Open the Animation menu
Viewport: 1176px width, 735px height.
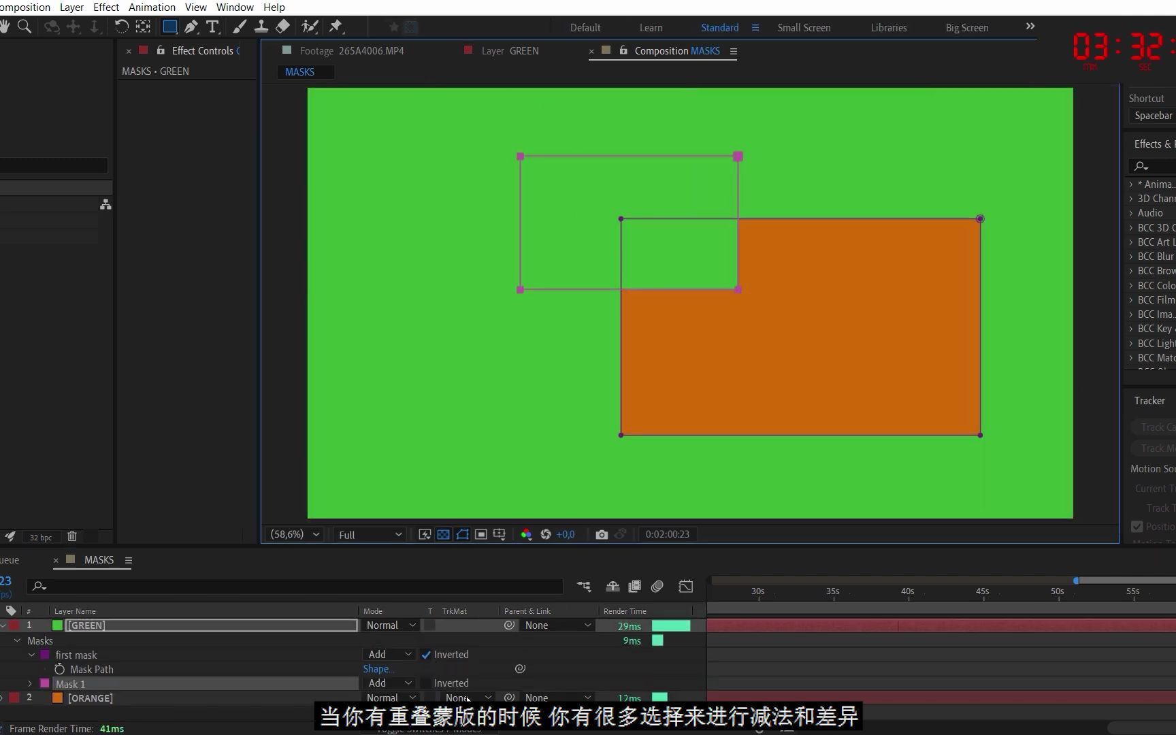152,7
